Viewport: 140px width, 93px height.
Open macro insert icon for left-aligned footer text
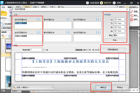(38, 32)
